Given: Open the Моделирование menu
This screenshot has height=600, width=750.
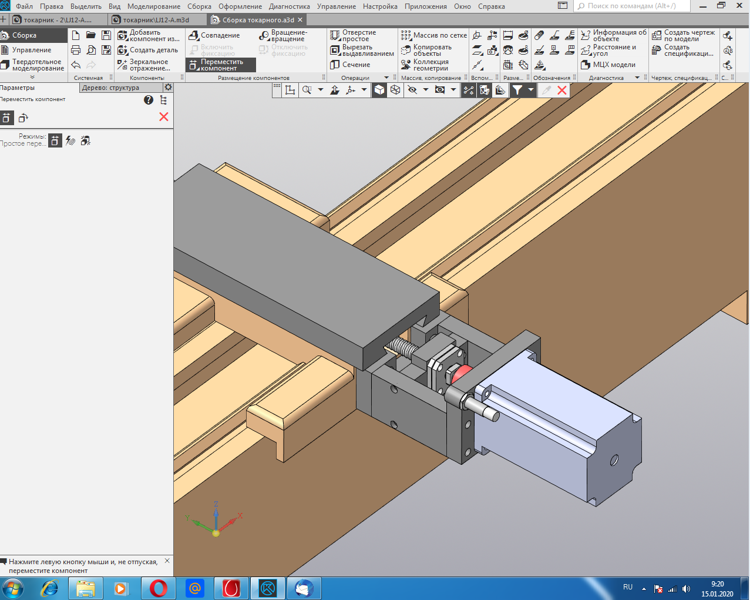Looking at the screenshot, I should coord(154,6).
